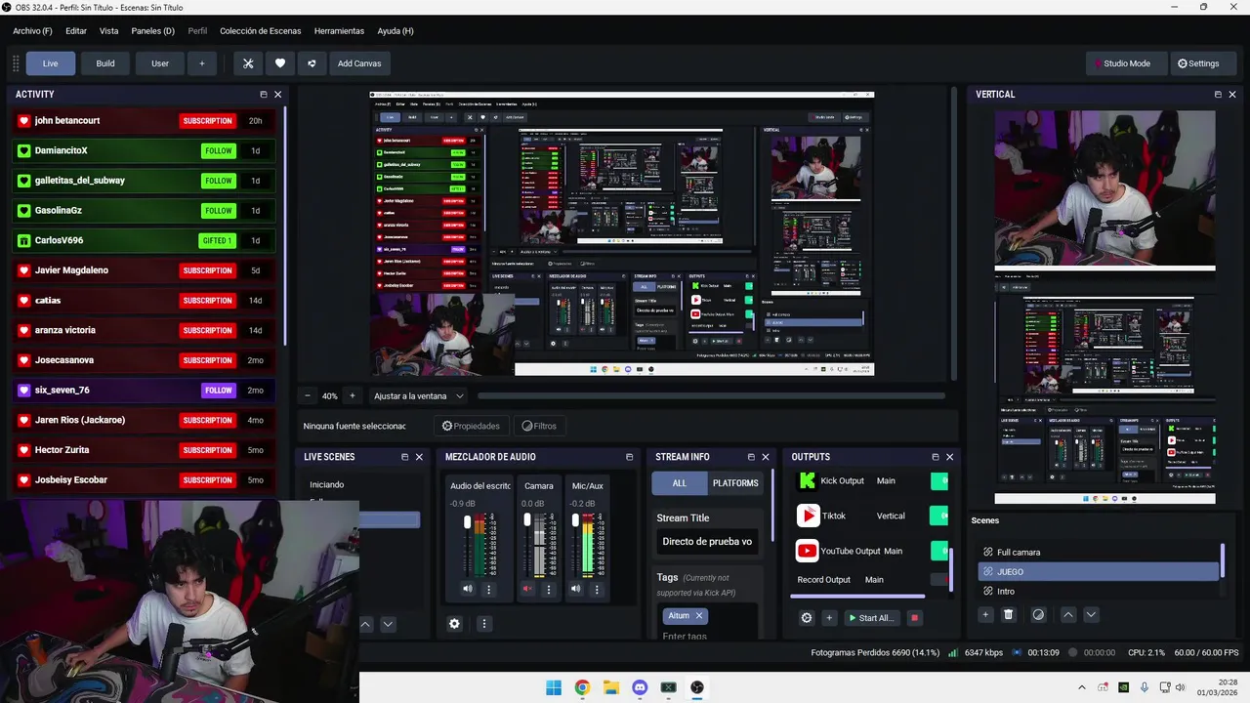1250x703 pixels.
Task: Delete the selected scene with trash icon
Action: (1009, 614)
